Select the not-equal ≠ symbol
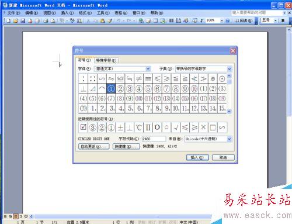Screen dimensions: 292x224 pos(139,79)
